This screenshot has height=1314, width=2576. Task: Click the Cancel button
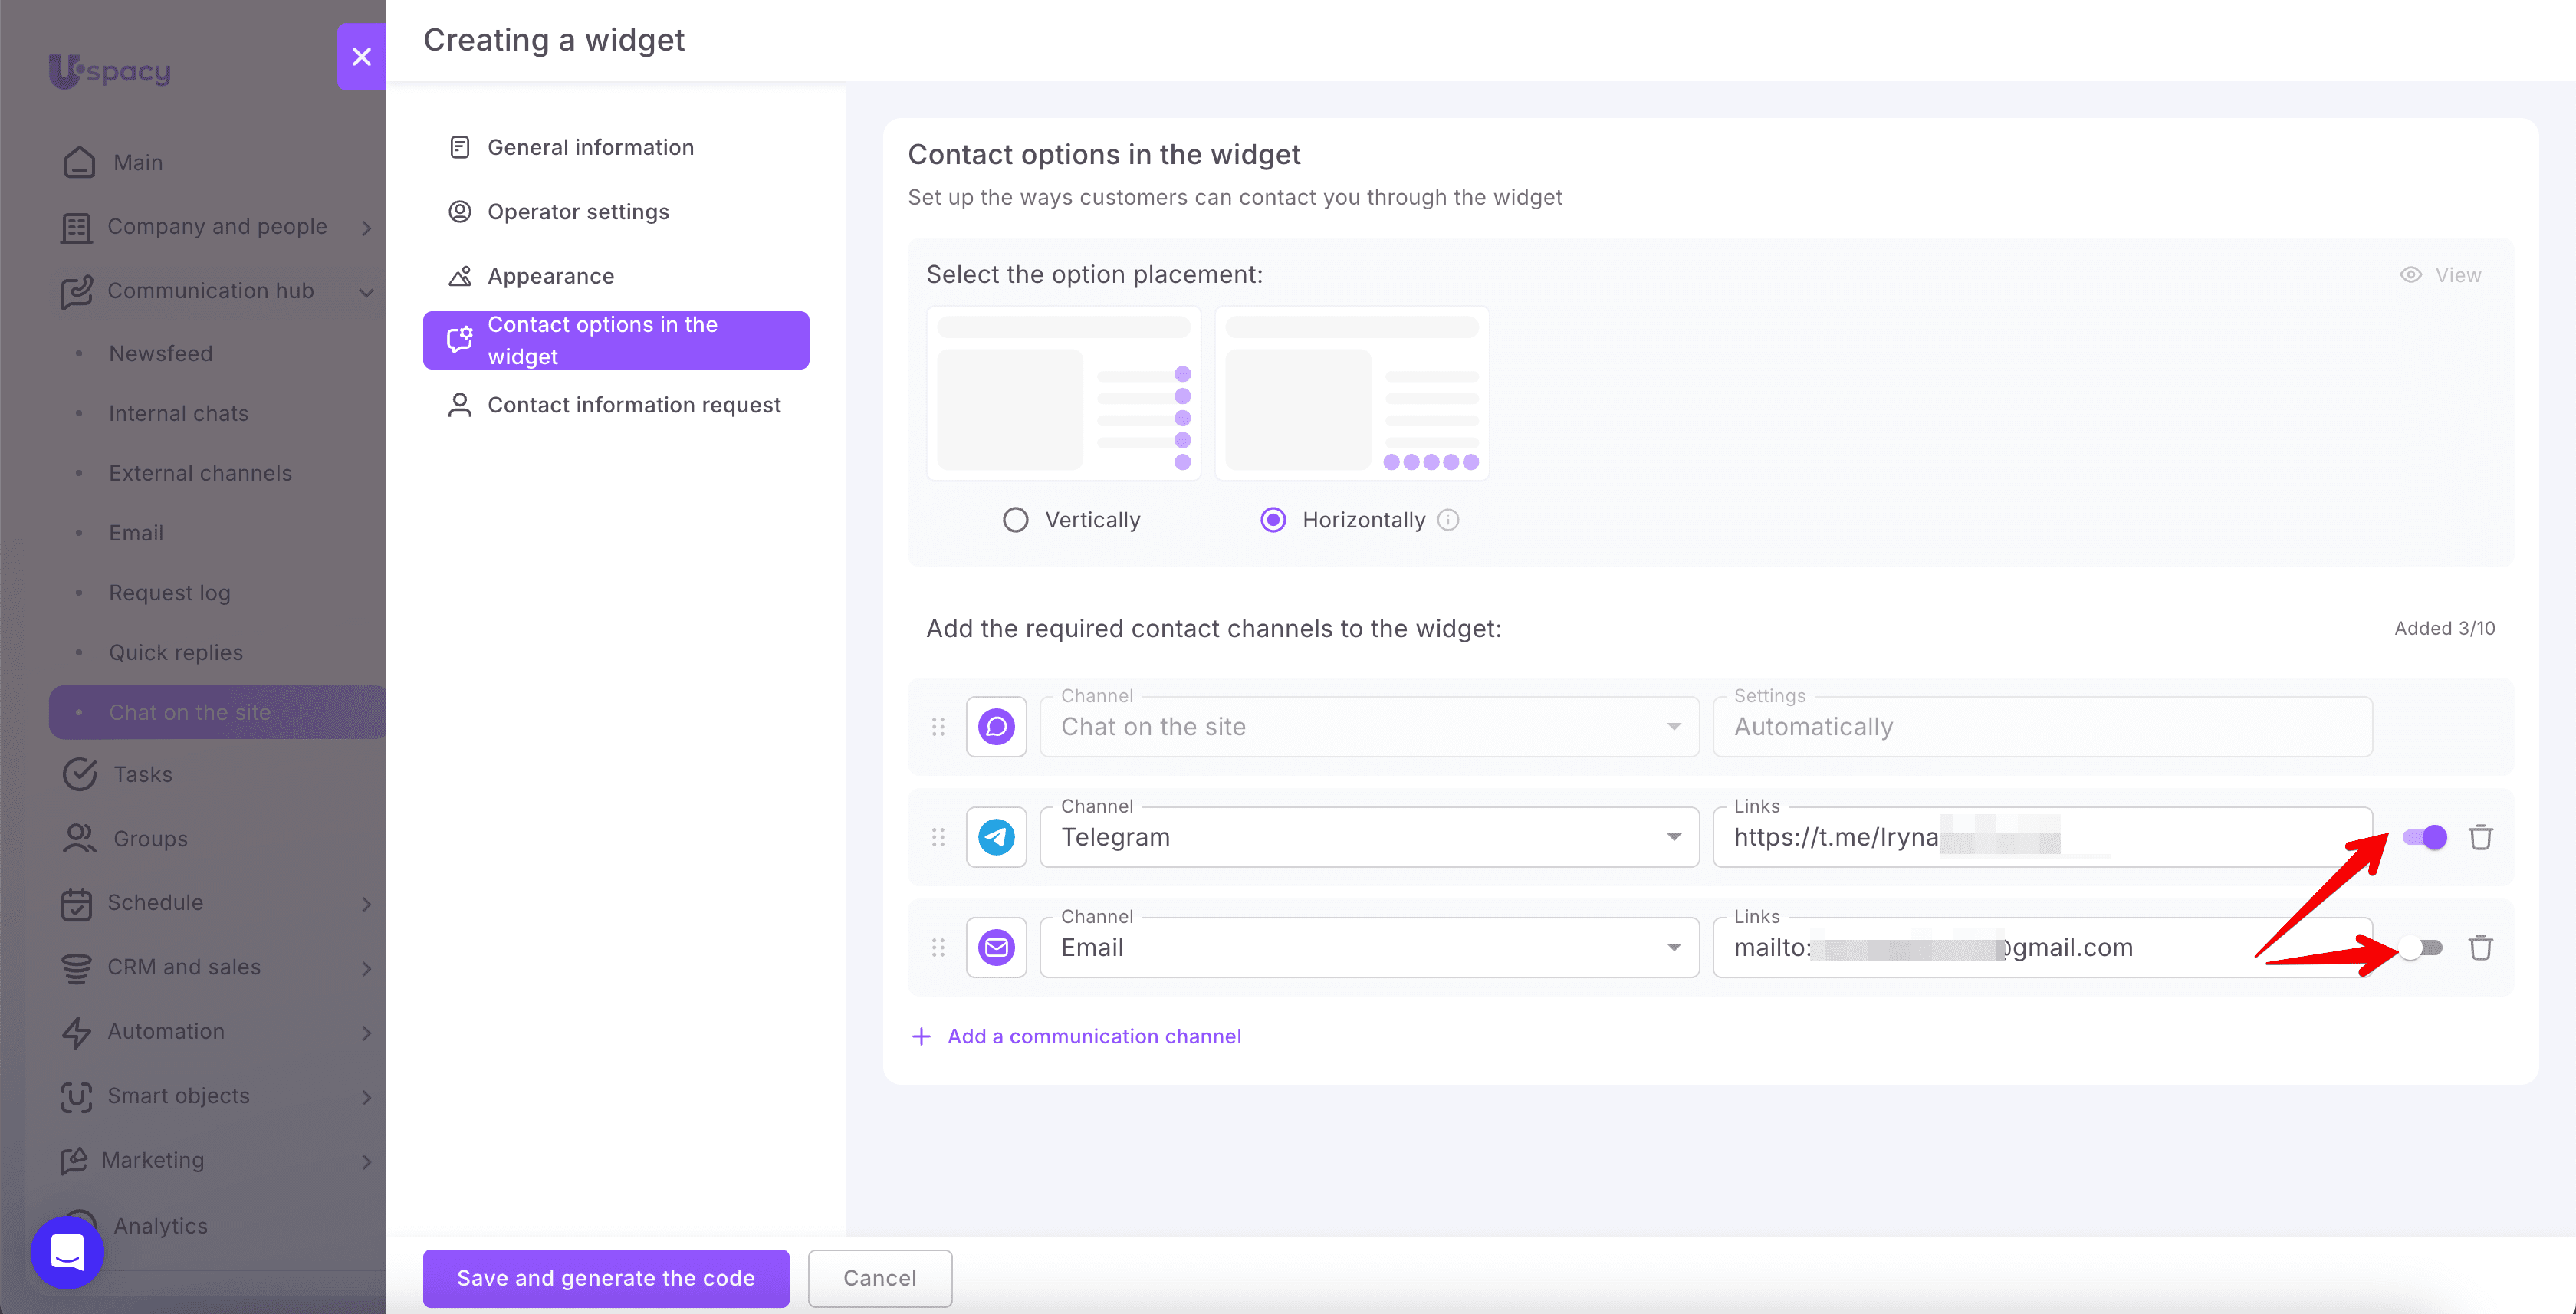(x=880, y=1278)
